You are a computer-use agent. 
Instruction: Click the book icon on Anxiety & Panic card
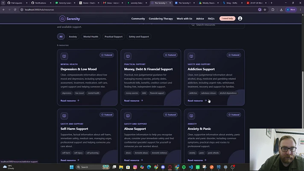(x=191, y=116)
